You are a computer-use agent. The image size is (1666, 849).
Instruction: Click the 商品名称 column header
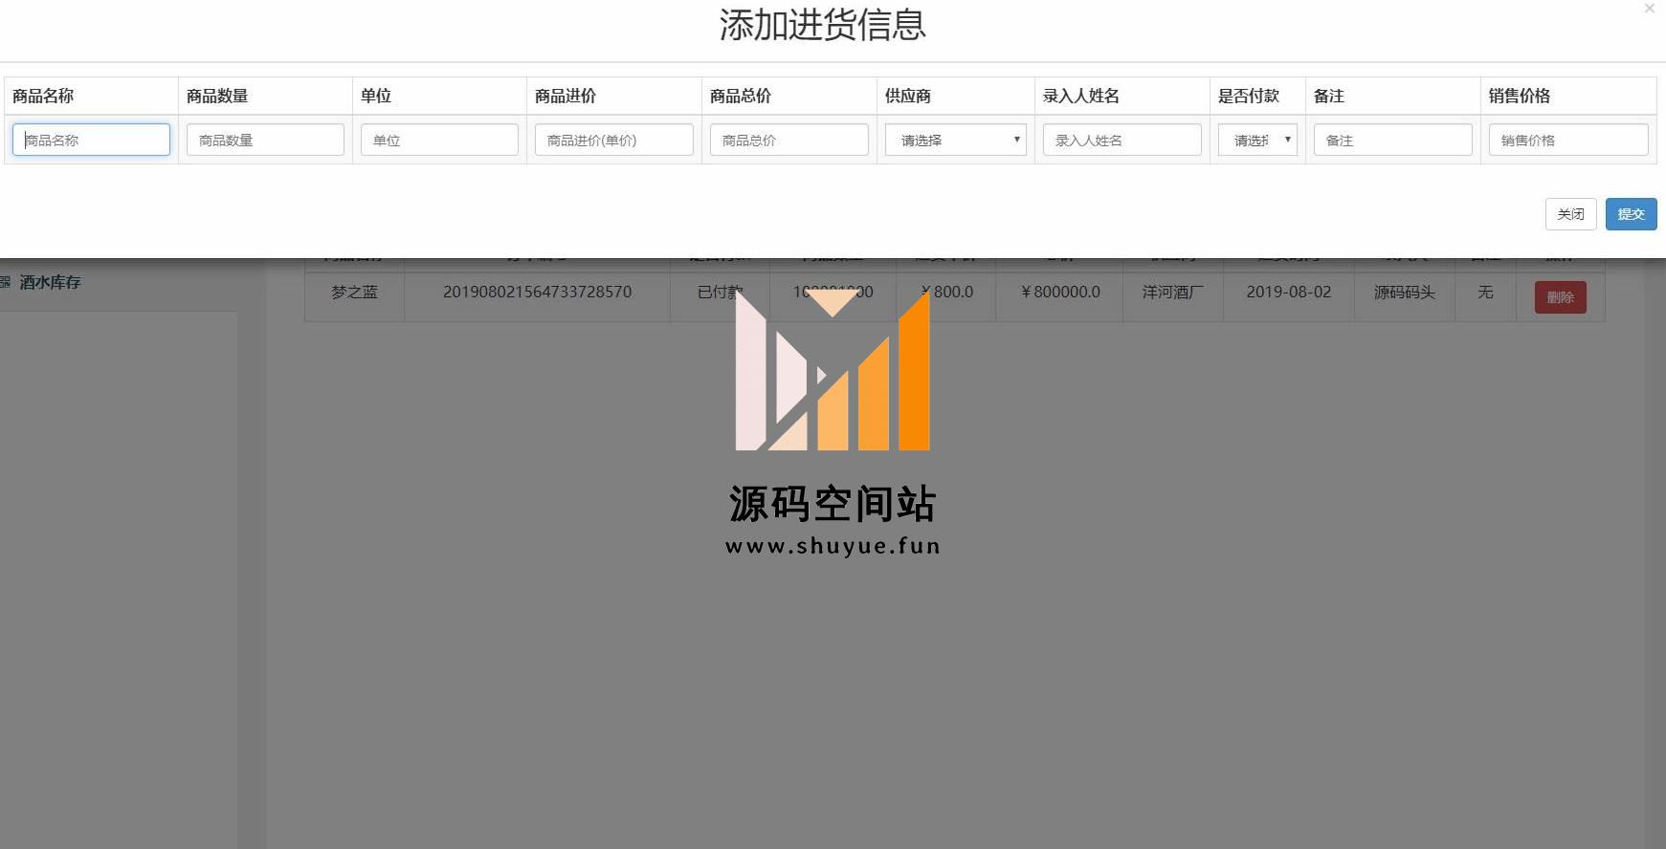tap(43, 96)
